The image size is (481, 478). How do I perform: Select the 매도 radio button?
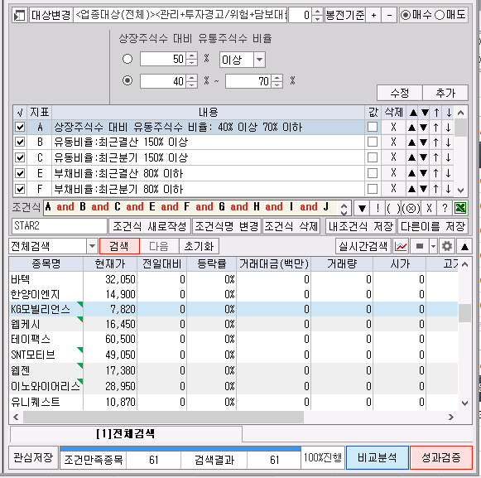coord(440,15)
